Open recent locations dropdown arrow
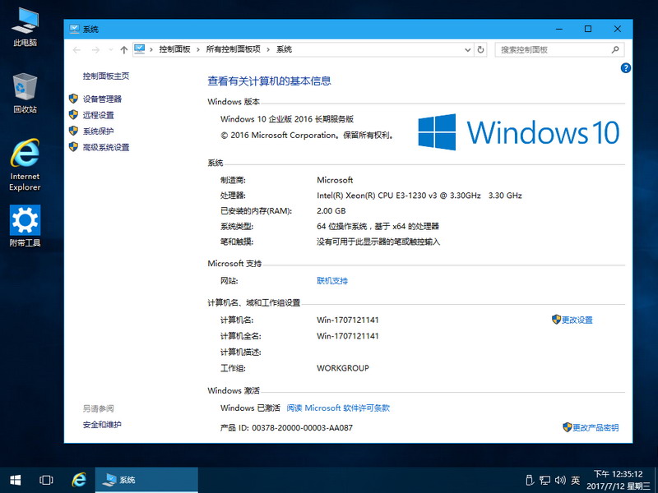The image size is (658, 493). [111, 50]
